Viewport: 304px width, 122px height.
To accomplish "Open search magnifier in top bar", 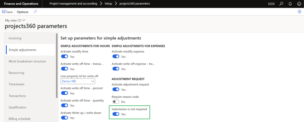I will click(x=282, y=4).
